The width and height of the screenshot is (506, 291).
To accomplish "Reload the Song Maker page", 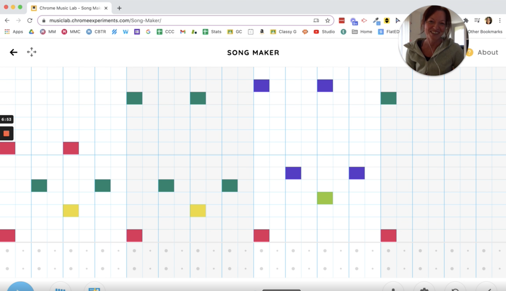I will pyautogui.click(x=30, y=21).
